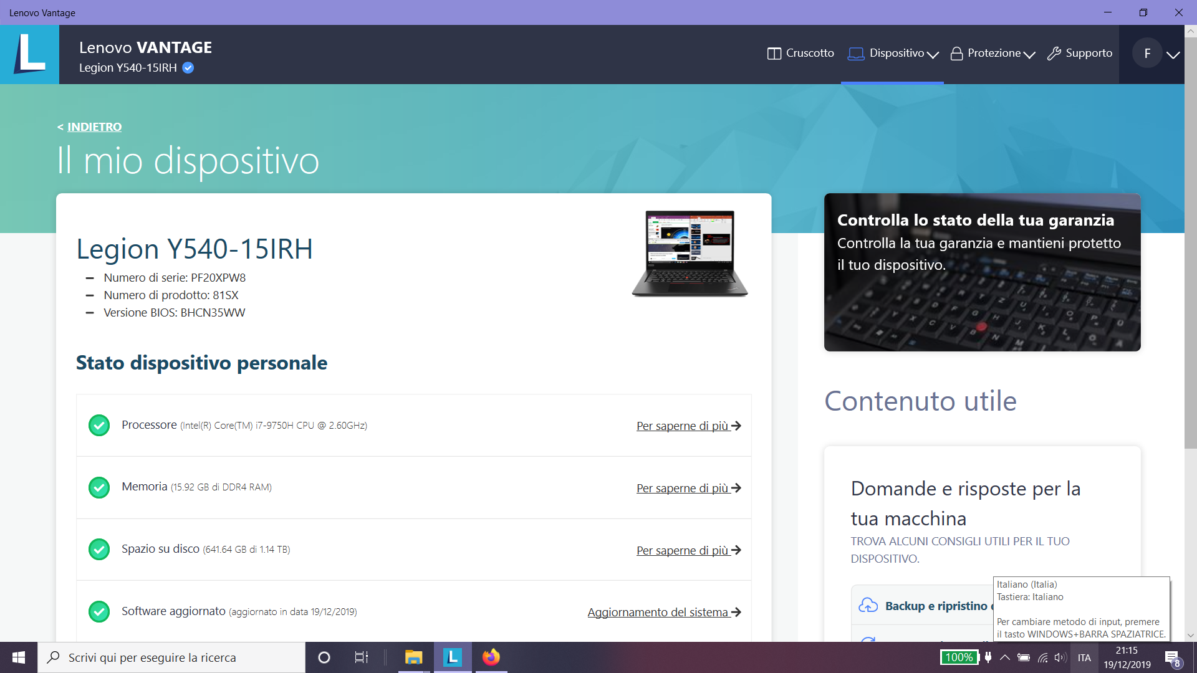Click the Backup e ripristino cloud icon

coord(868,606)
